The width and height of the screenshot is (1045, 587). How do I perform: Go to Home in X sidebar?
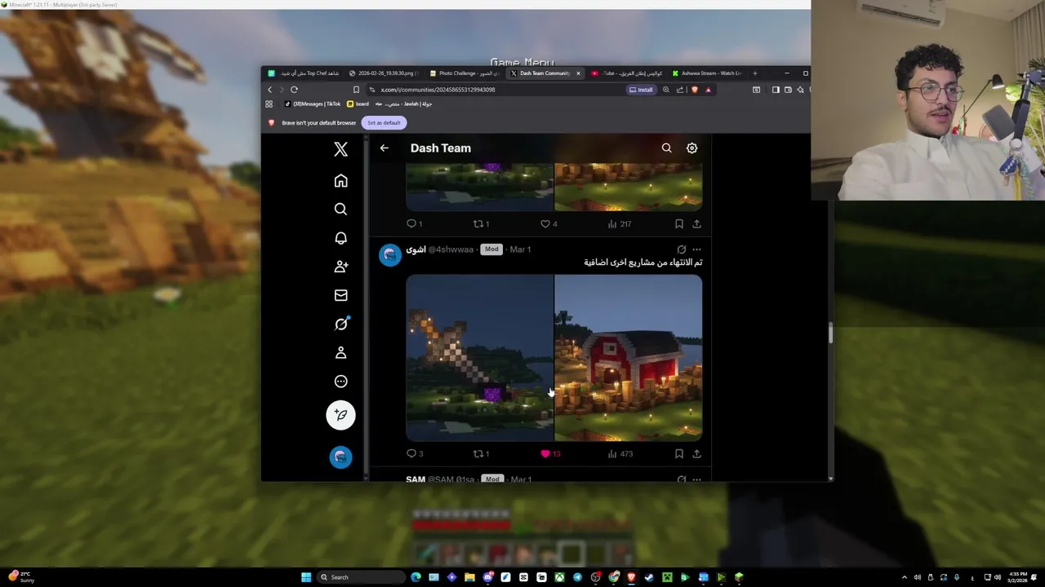pos(340,181)
